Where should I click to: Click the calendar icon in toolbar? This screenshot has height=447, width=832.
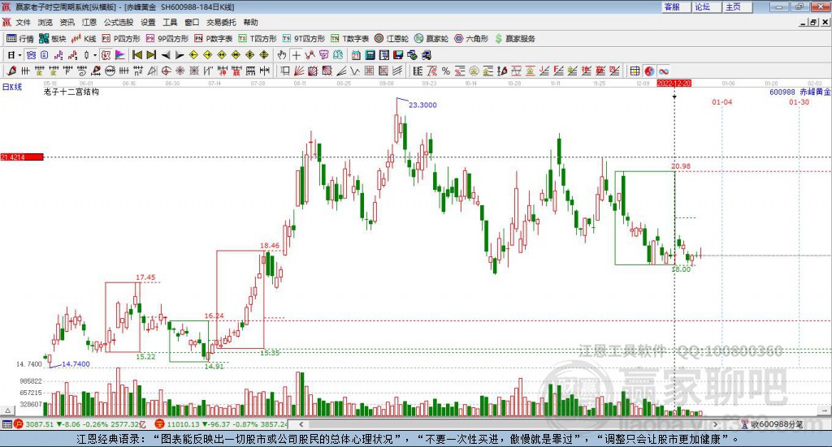click(356, 55)
